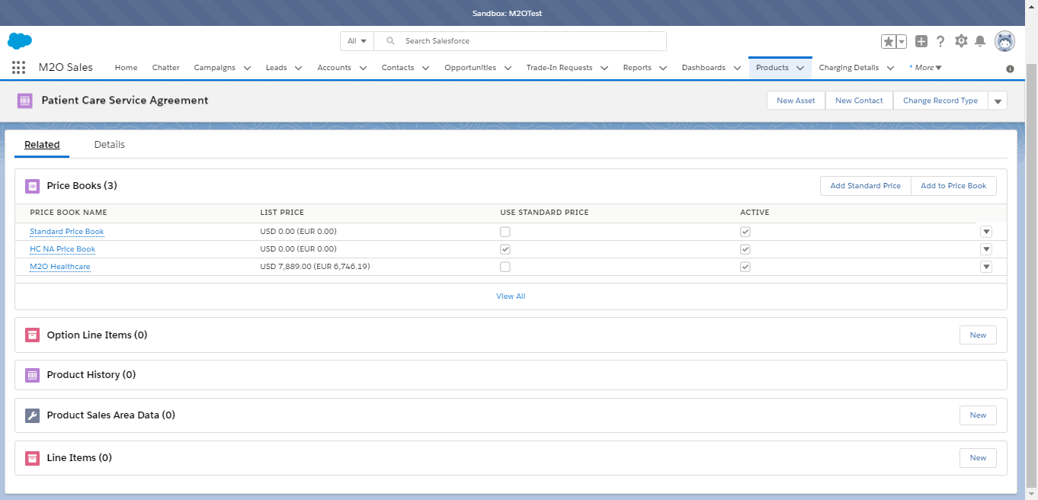The width and height of the screenshot is (1038, 500).
Task: Open the Dashboards navigation item
Action: point(704,67)
